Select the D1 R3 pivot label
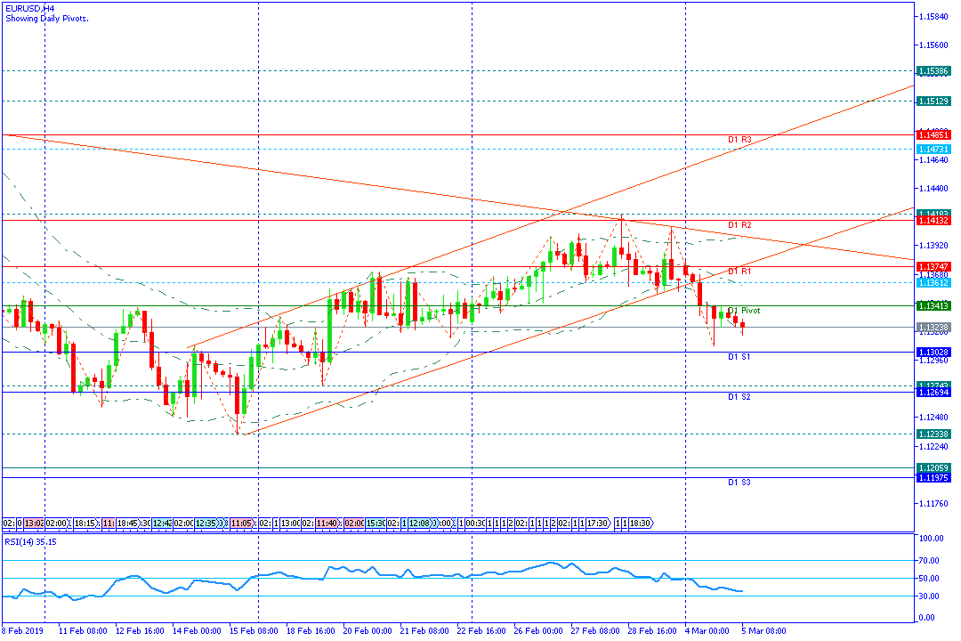Viewport: 961px width, 641px height. coord(739,140)
